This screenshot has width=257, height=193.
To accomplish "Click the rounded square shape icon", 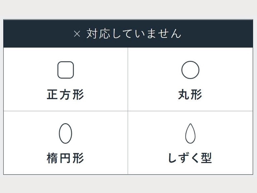I will 65,70.
